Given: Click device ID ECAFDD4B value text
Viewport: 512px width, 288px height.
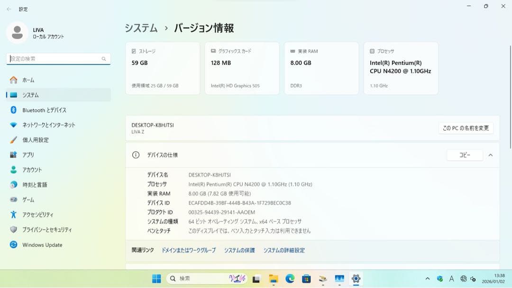Looking at the screenshot, I should pos(239,203).
